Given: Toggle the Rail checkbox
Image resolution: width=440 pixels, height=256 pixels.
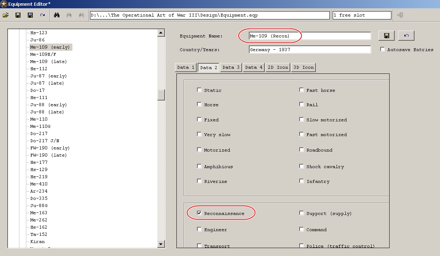Looking at the screenshot, I should [x=301, y=104].
